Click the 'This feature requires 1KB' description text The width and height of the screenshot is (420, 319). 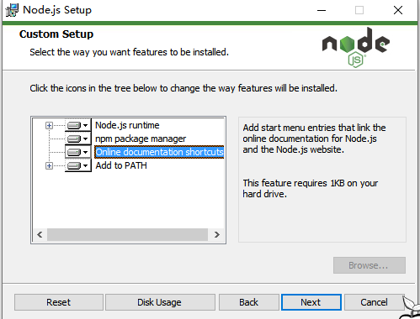(x=311, y=188)
